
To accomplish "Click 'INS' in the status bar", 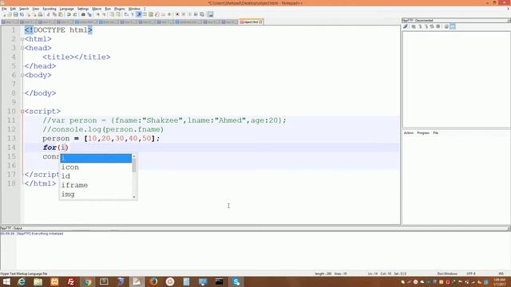I will [x=501, y=273].
